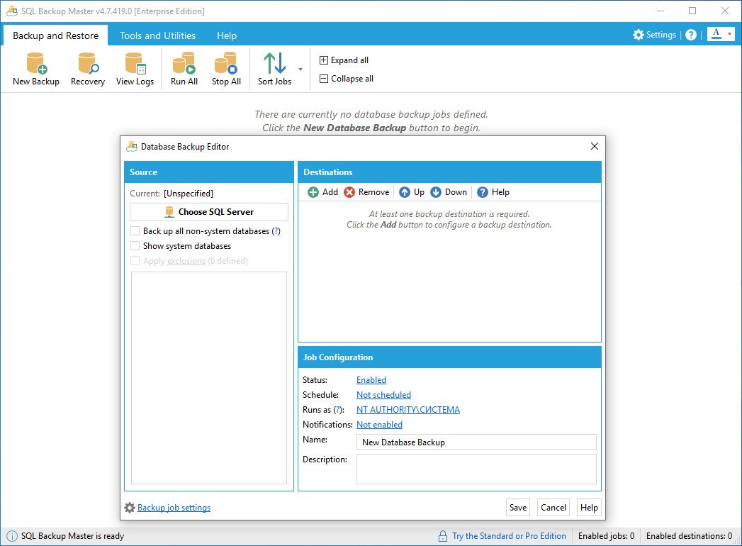Open help for Runs as (?)
Viewport: 742px width, 546px height.
pos(338,410)
